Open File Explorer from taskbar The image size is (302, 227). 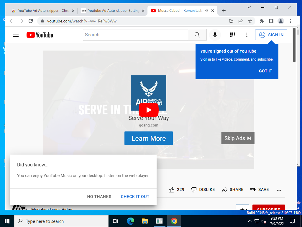[x=145, y=221]
